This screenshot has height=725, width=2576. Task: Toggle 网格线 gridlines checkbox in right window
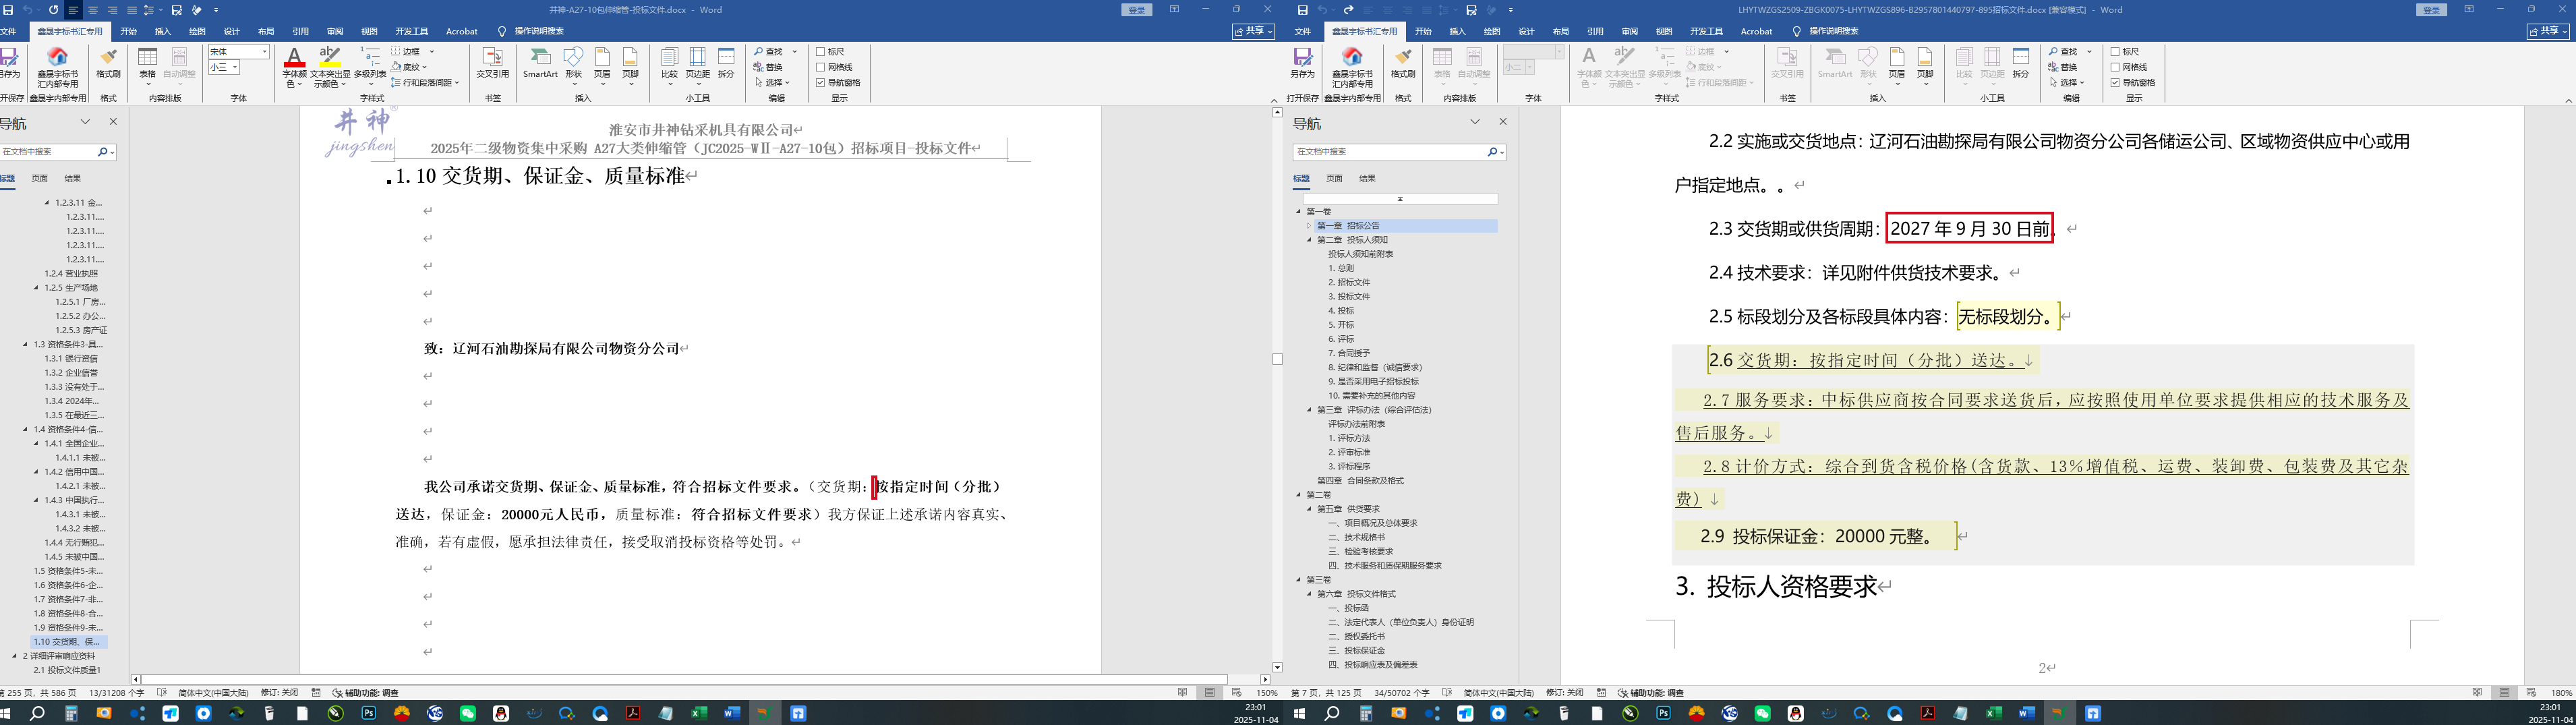[2115, 67]
